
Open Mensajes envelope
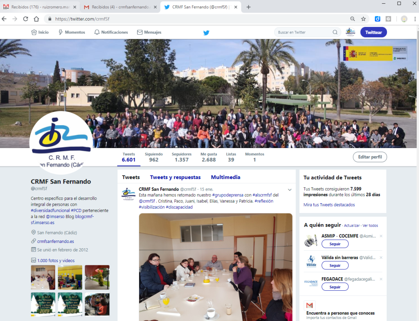click(149, 32)
